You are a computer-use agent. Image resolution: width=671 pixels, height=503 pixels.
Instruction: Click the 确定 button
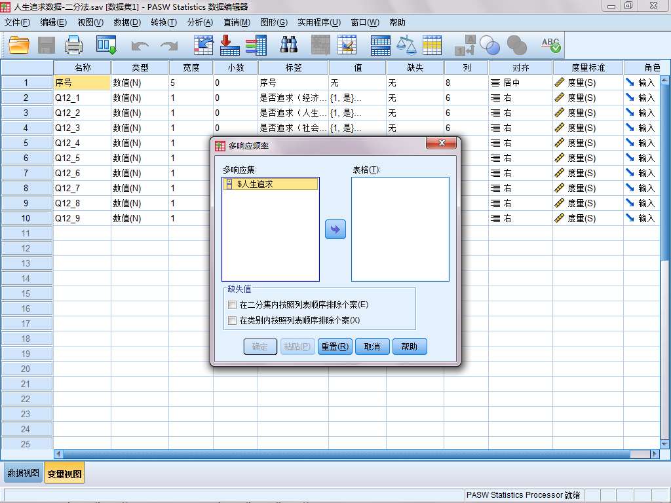(x=260, y=346)
